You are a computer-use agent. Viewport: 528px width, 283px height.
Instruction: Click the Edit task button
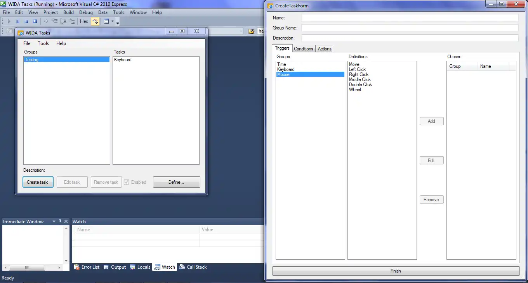click(72, 182)
